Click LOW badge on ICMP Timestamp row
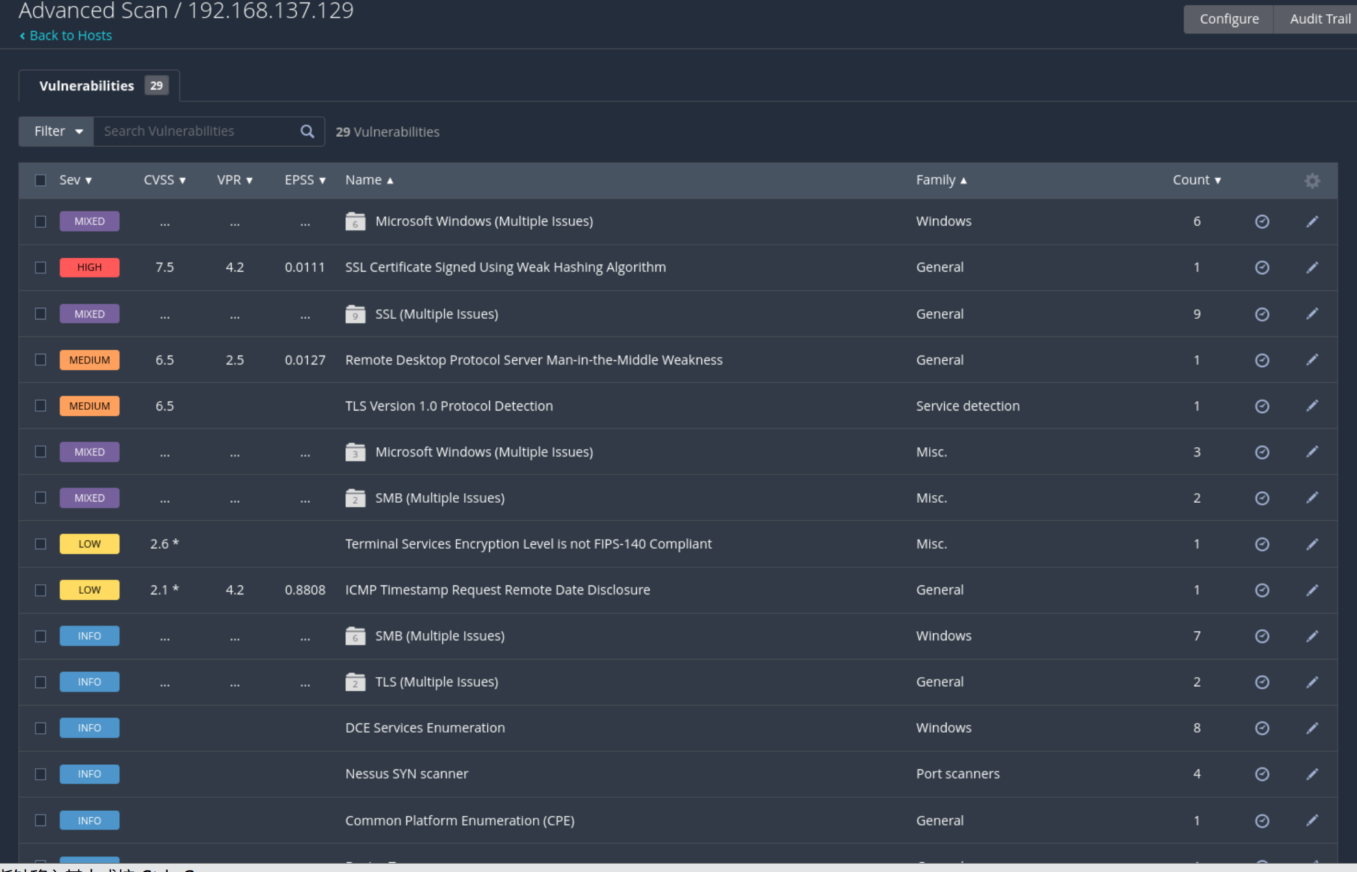Viewport: 1357px width, 872px height. [90, 590]
